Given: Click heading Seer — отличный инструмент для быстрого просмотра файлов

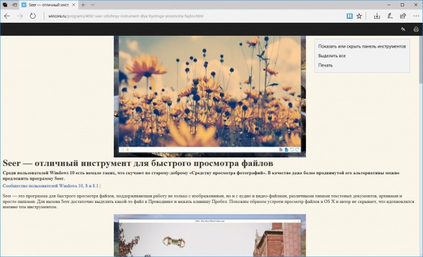Looking at the screenshot, I should coord(138,163).
